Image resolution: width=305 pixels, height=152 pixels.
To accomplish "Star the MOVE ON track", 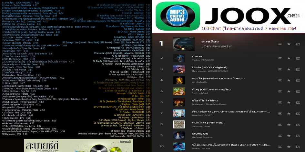I will pyautogui.click(x=289, y=136).
